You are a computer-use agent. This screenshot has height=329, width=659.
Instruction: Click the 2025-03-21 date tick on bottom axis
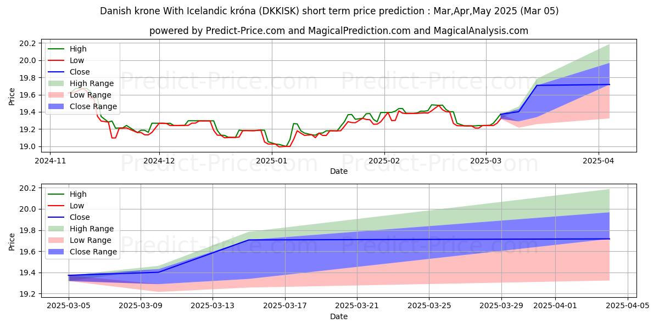(357, 305)
